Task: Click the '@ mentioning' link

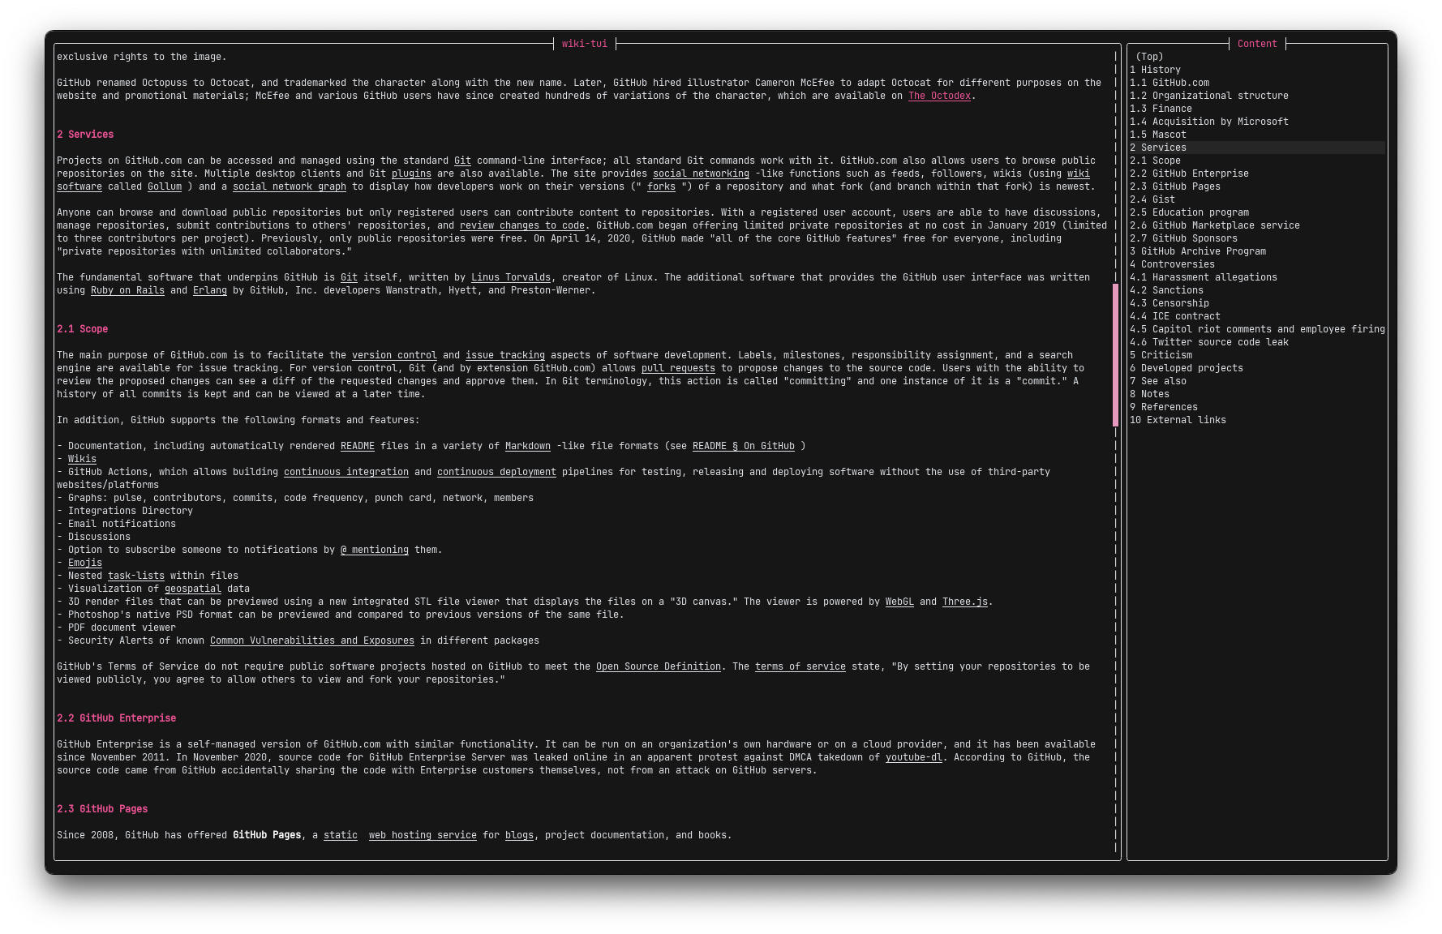Action: pyautogui.click(x=375, y=550)
